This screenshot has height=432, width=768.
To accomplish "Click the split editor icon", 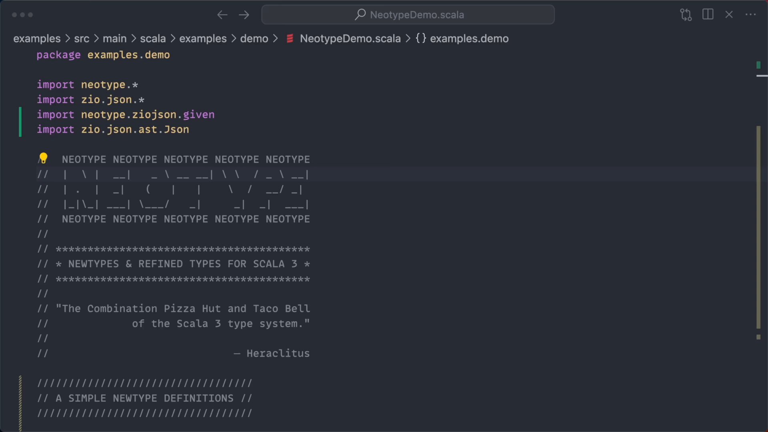I will tap(708, 15).
